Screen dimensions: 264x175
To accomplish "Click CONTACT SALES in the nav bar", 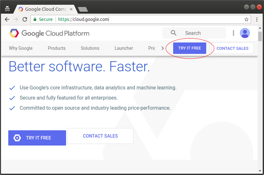I will pyautogui.click(x=233, y=48).
